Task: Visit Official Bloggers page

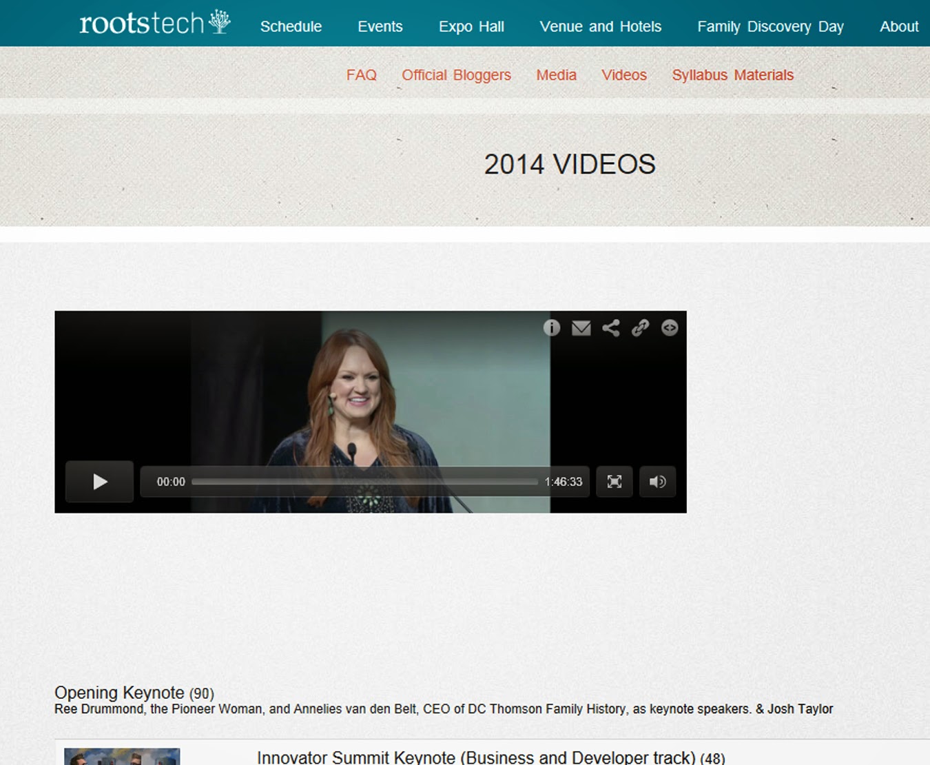Action: [x=456, y=75]
